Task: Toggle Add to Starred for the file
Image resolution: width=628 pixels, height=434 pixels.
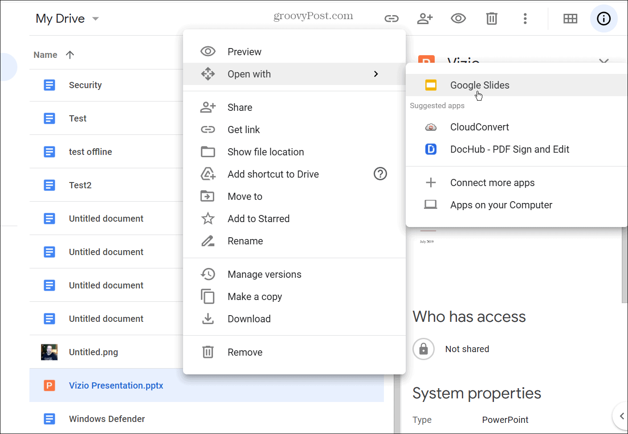Action: point(258,219)
